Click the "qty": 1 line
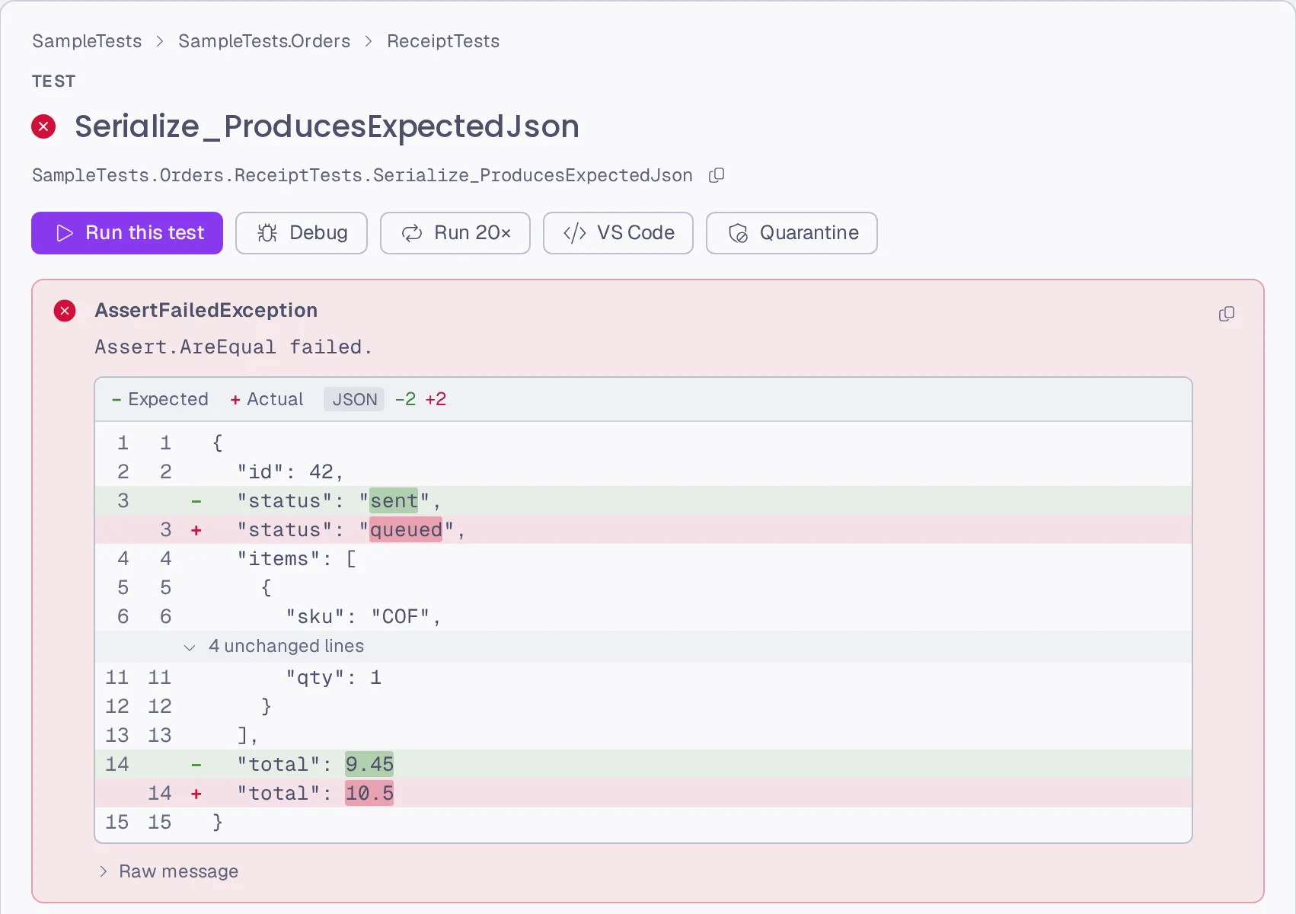Viewport: 1296px width, 914px height. 643,678
